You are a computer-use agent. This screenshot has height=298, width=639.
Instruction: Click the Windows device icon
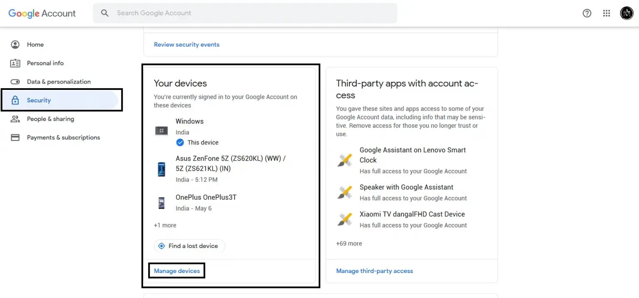click(x=161, y=130)
